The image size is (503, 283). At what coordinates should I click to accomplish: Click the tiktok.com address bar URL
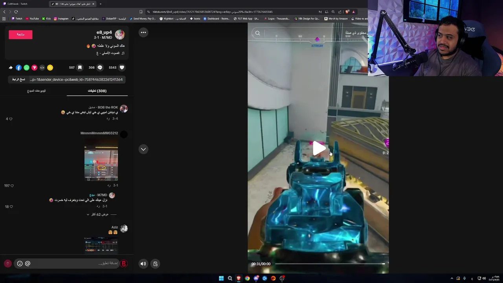[213, 12]
